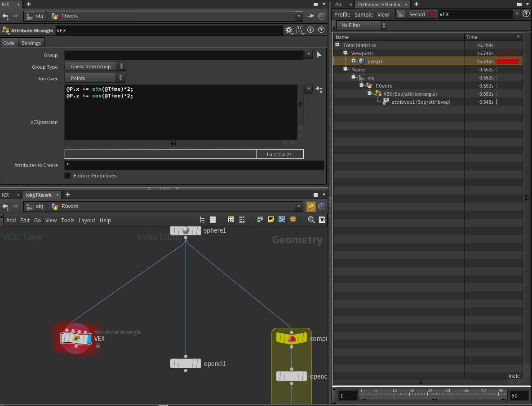Image resolution: width=532 pixels, height=406 pixels.
Task: Open the gear settings menu for Attribute Wrangle
Action: click(x=288, y=30)
